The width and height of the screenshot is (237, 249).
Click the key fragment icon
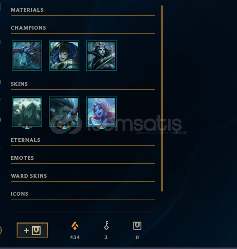tap(106, 226)
